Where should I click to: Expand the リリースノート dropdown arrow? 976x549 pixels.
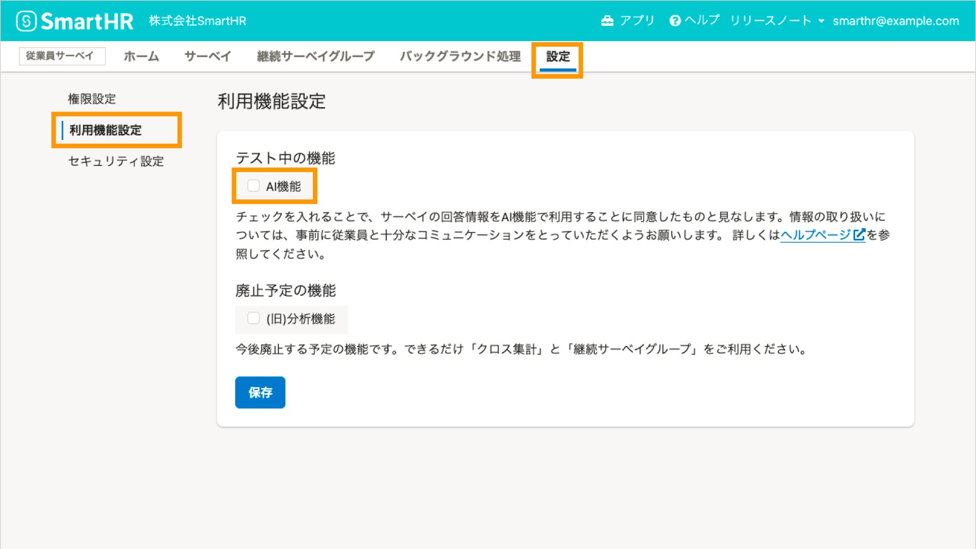point(821,21)
